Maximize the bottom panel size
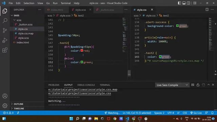The height and width of the screenshot is (122, 217). pos(209,85)
